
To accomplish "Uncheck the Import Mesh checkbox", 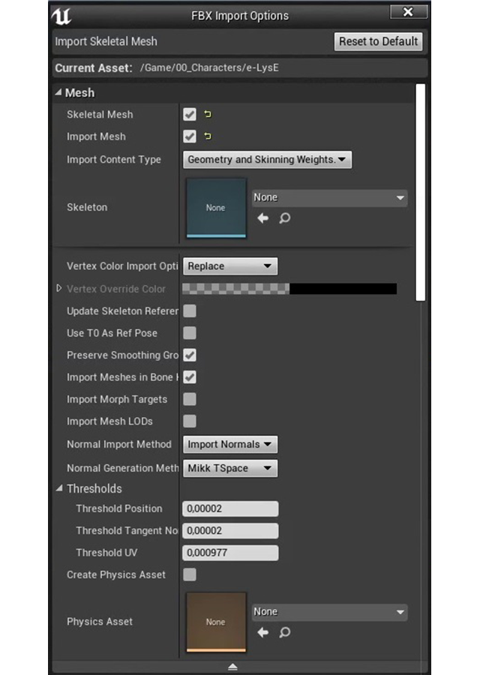I will (190, 136).
